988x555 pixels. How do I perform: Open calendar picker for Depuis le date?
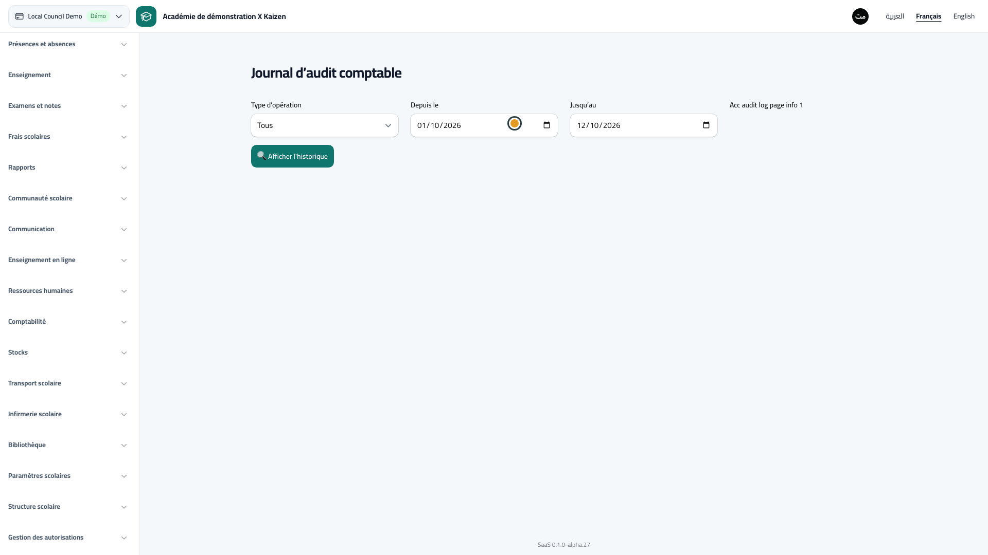pyautogui.click(x=546, y=125)
